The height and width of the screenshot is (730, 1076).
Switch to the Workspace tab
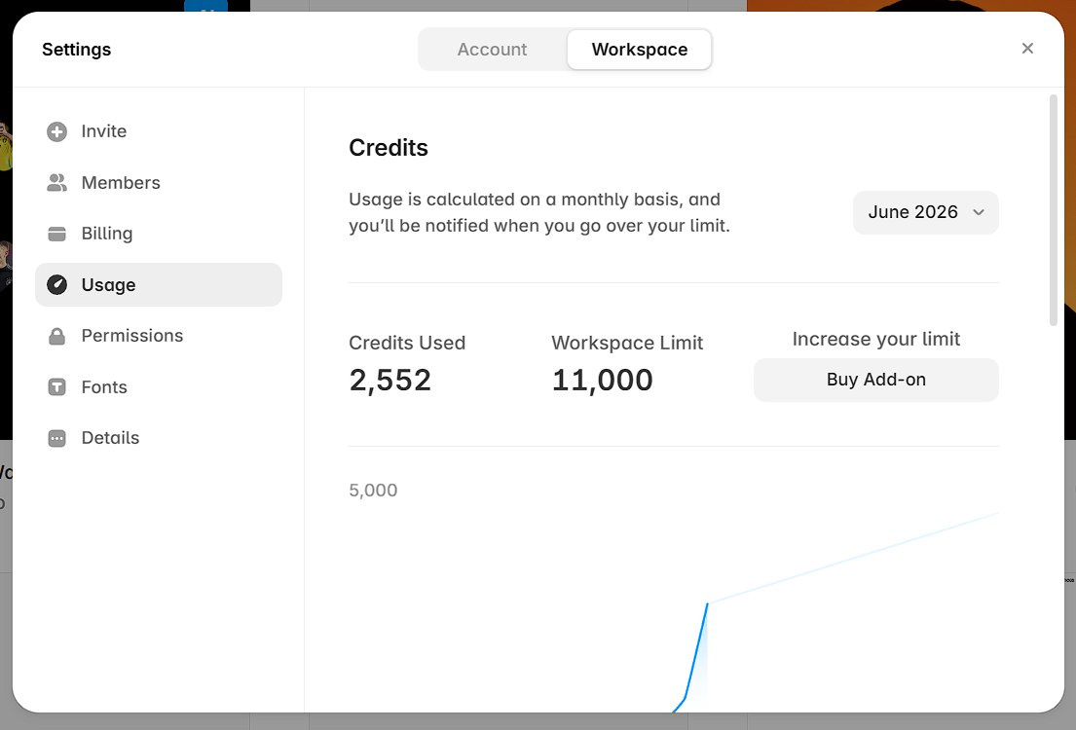click(640, 50)
